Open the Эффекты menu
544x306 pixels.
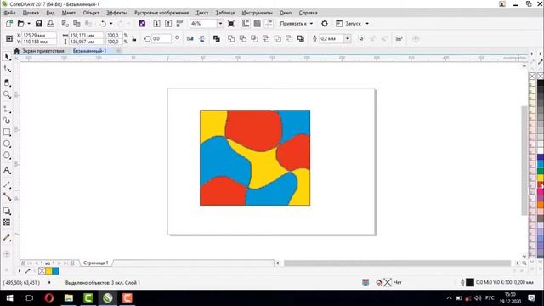click(116, 13)
